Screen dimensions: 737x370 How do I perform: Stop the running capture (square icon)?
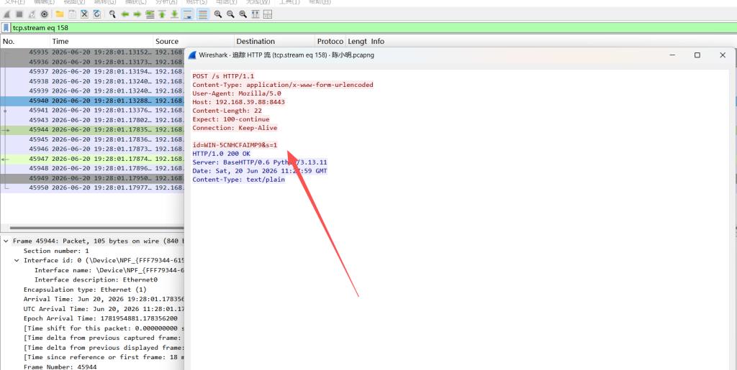click(x=19, y=14)
